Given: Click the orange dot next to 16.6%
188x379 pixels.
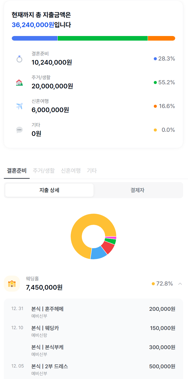Looking at the screenshot, I should [155, 106].
